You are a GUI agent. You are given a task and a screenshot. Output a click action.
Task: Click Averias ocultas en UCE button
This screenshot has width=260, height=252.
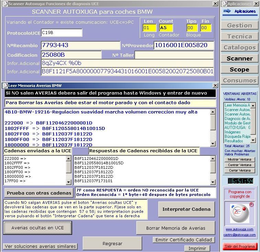pos(38,228)
